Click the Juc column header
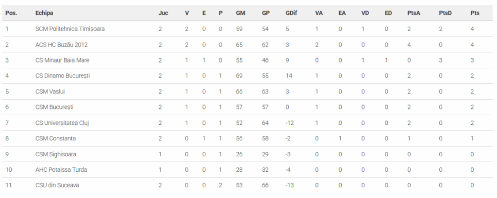Screen dimensions: 497x198 pos(163,13)
